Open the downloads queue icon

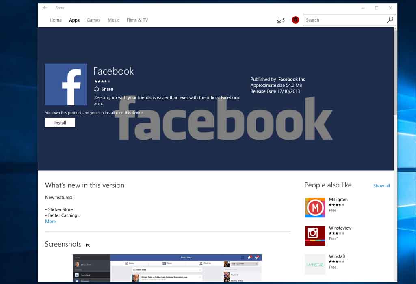[x=280, y=20]
